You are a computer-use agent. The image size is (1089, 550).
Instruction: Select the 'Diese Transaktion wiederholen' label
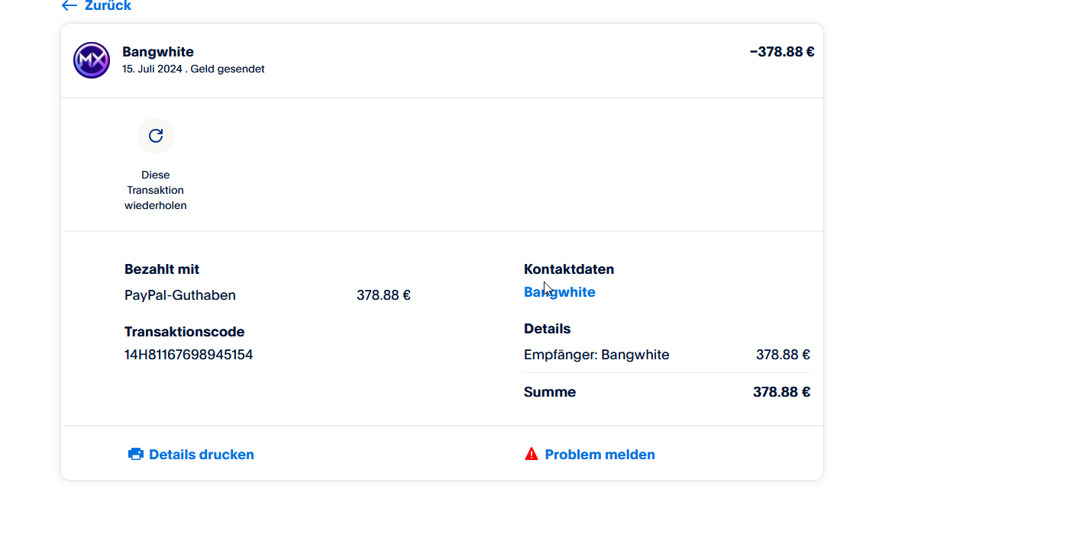156,190
